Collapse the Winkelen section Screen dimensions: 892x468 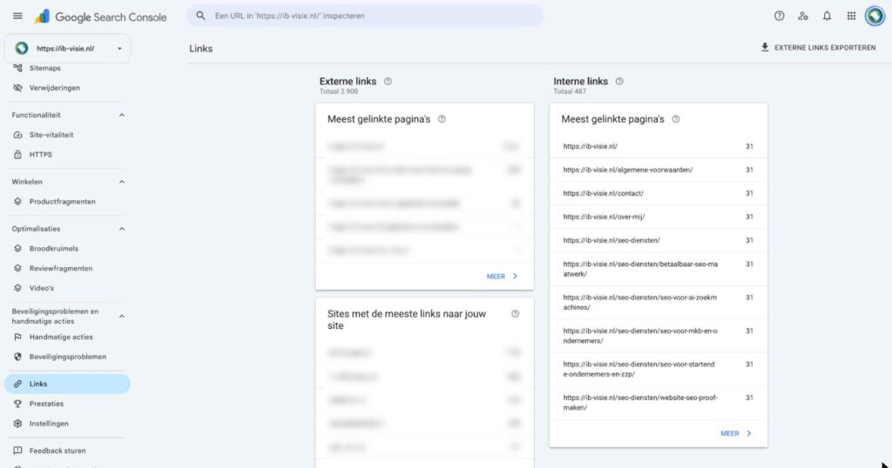coord(121,182)
